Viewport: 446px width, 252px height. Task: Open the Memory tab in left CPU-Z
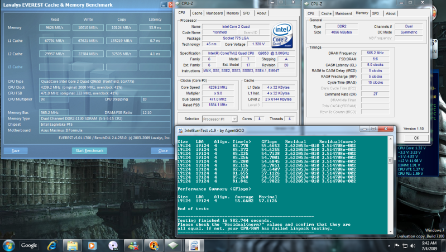232,13
